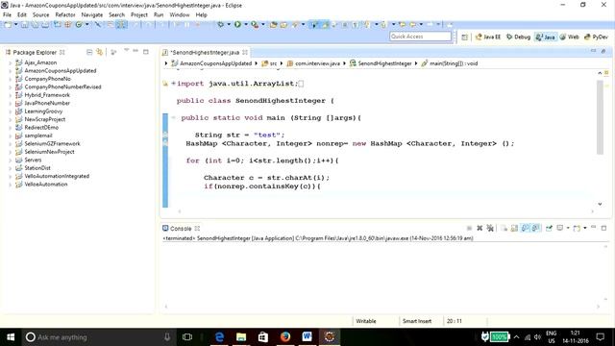Click breadcrumb item com.interview.java
615x346 pixels.
click(317, 63)
